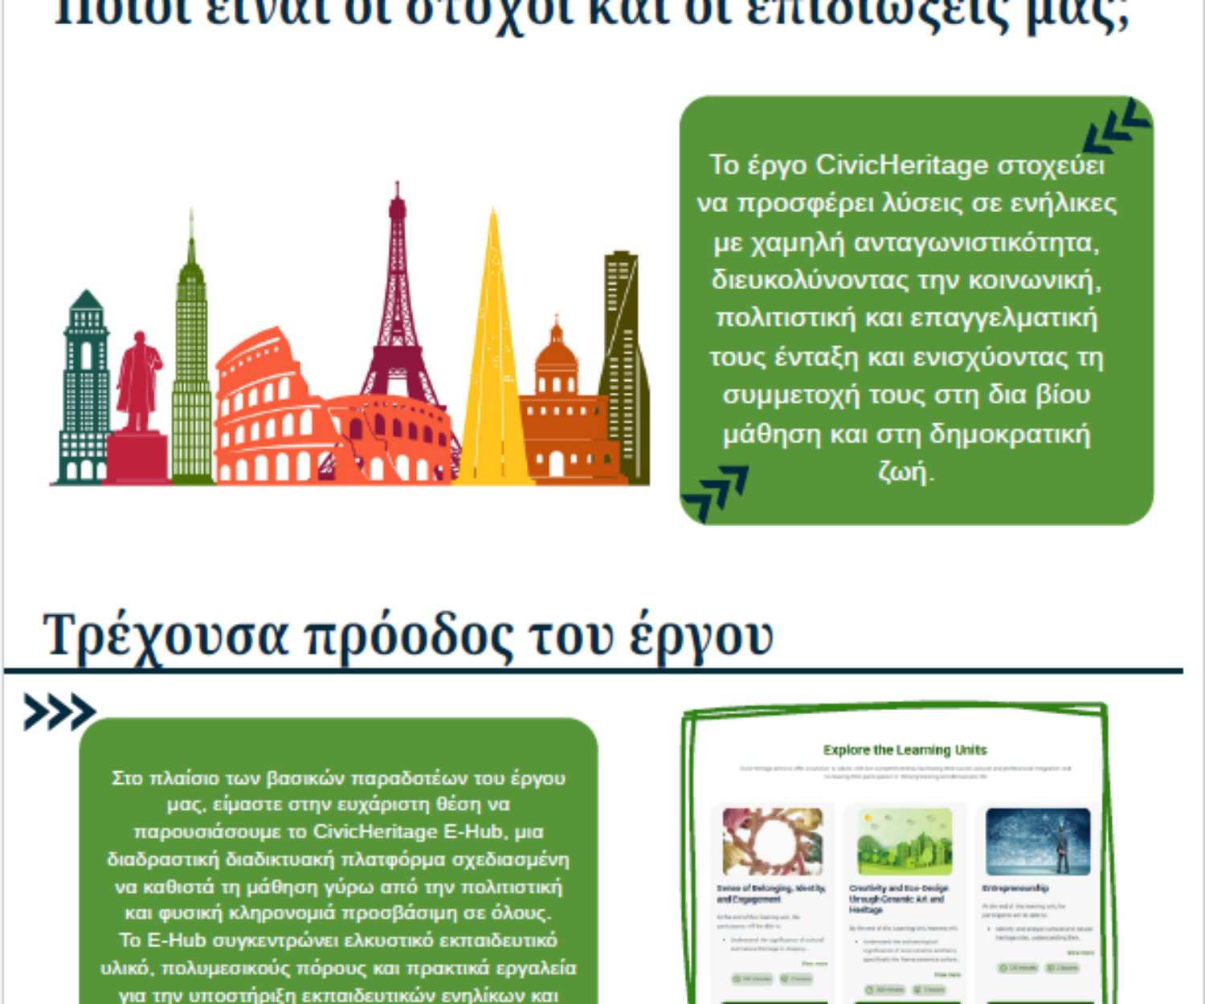Click the "Τρέχουσα πρόοδος του έργου" heading
The height and width of the screenshot is (1004, 1205).
(408, 636)
